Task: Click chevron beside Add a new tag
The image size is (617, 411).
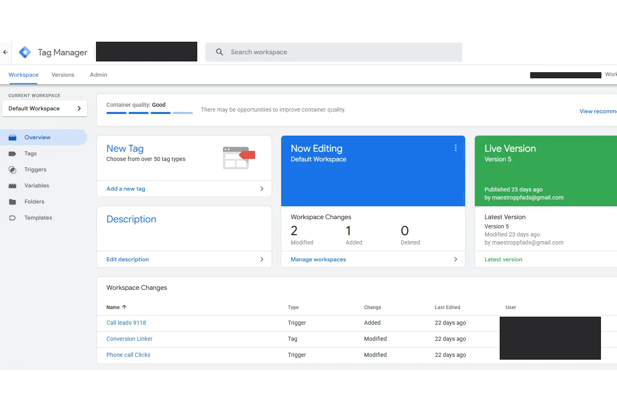Action: [x=262, y=189]
